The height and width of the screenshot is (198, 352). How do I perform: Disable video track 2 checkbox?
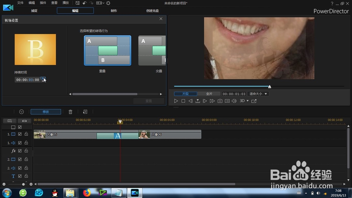[20, 159]
